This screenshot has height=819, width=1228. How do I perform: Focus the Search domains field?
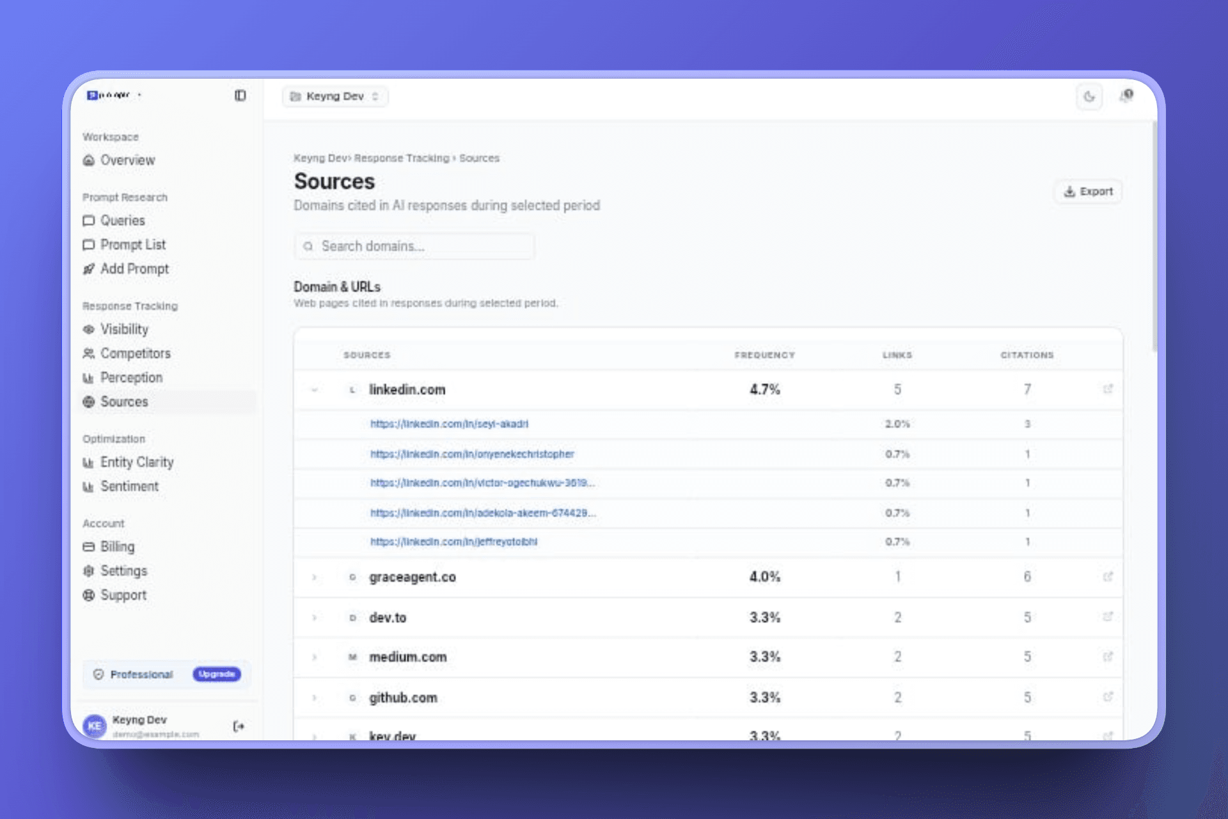pyautogui.click(x=414, y=246)
